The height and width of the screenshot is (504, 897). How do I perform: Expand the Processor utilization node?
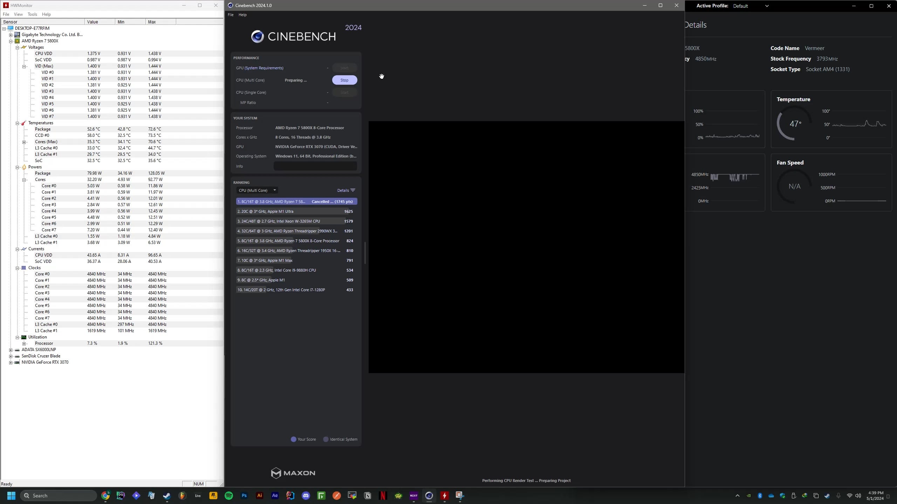click(24, 344)
